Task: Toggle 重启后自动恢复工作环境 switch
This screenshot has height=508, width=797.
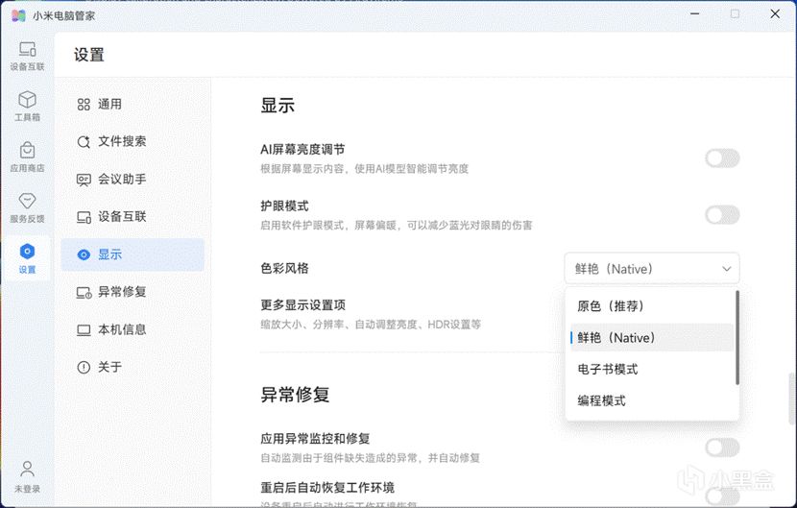Action: (x=722, y=496)
